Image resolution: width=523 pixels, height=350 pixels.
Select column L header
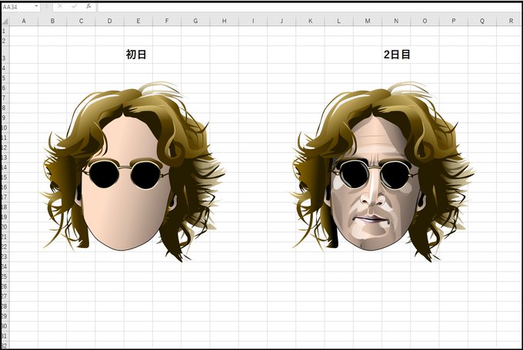click(x=339, y=21)
